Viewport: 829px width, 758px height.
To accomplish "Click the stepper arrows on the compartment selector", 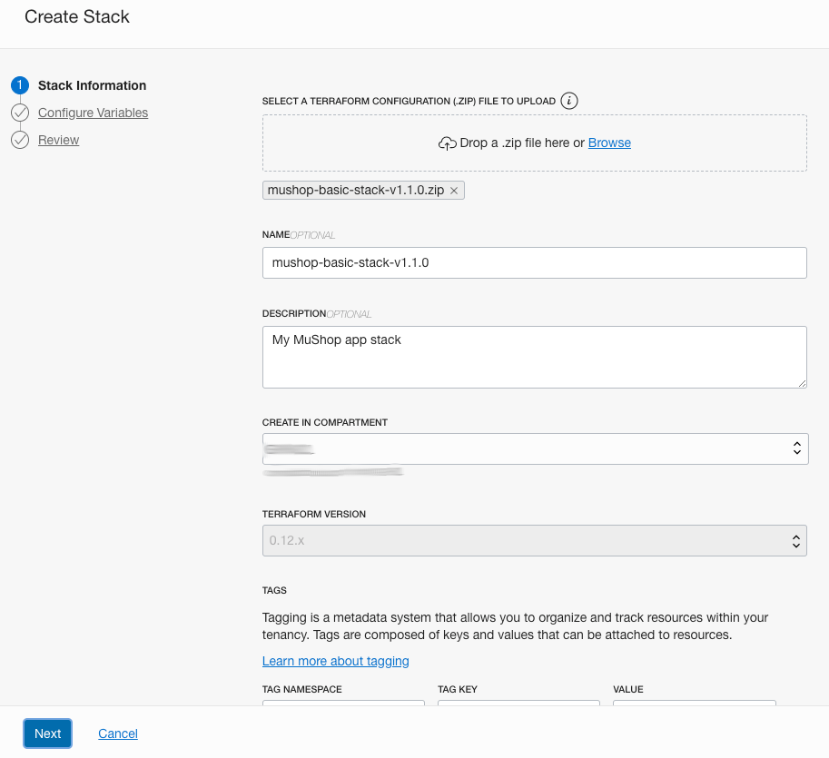I will pos(796,448).
